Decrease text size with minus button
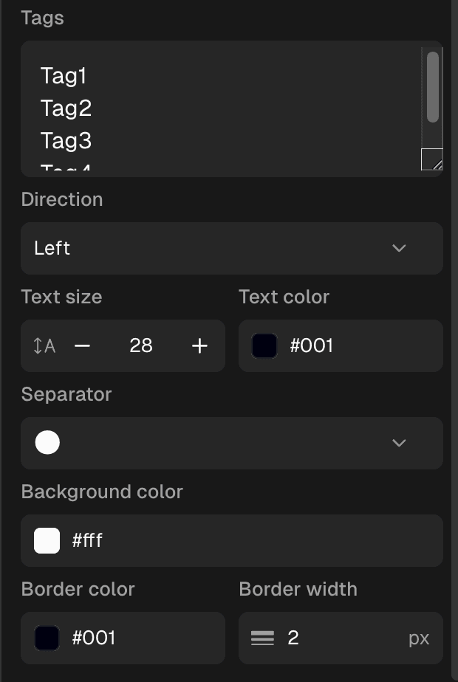This screenshot has height=682, width=458. coord(83,345)
